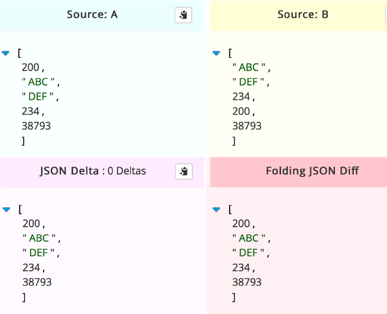Click the 0 Deltas count text

127,171
